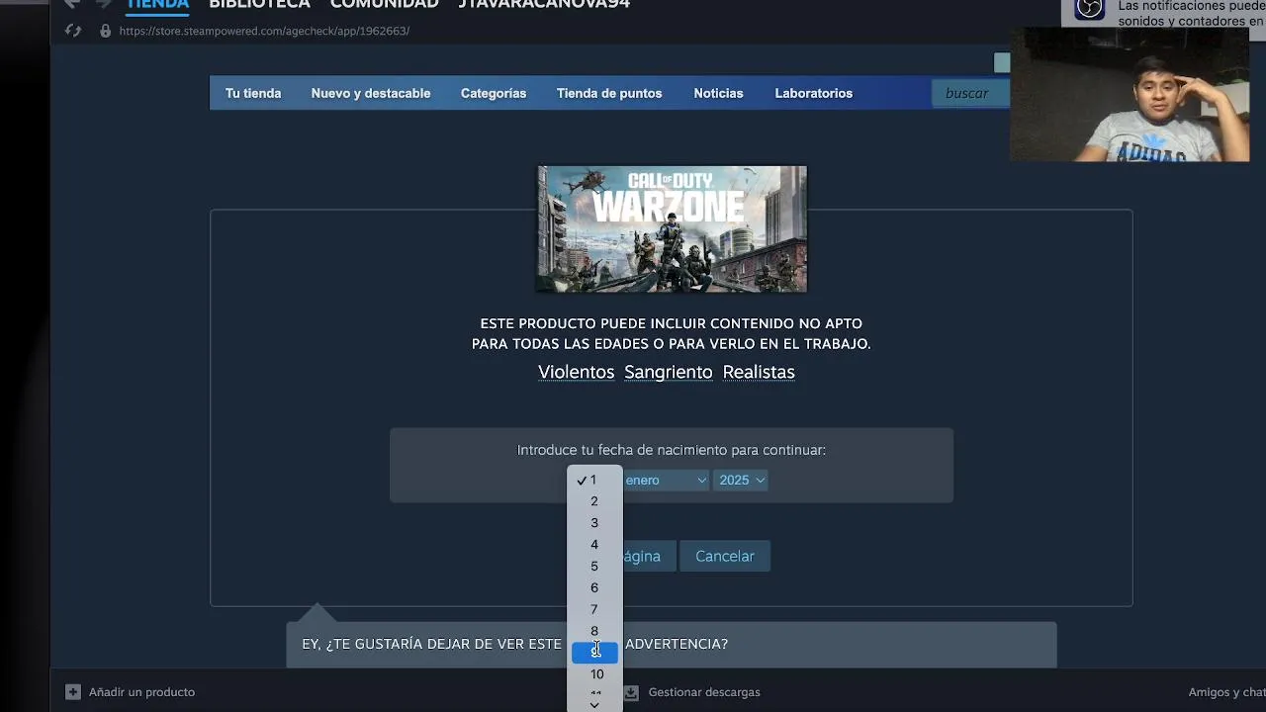Screen dimensions: 1266x712
Task: Select day 1 in the dropdown list
Action: click(594, 480)
